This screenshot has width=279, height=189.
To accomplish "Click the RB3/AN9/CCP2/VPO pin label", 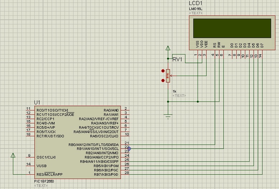I will coord(101,157).
